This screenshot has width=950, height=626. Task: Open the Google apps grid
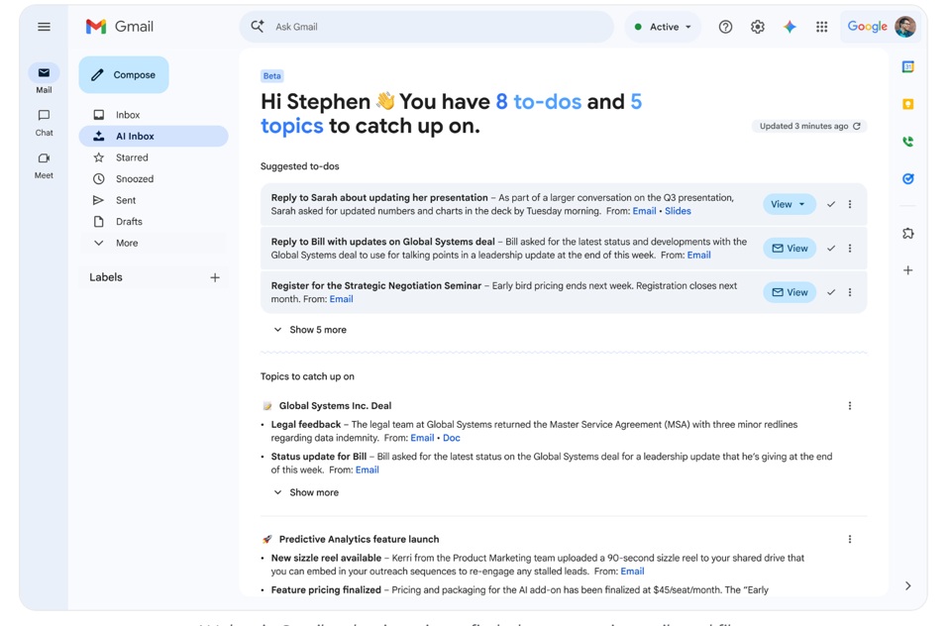(x=821, y=27)
